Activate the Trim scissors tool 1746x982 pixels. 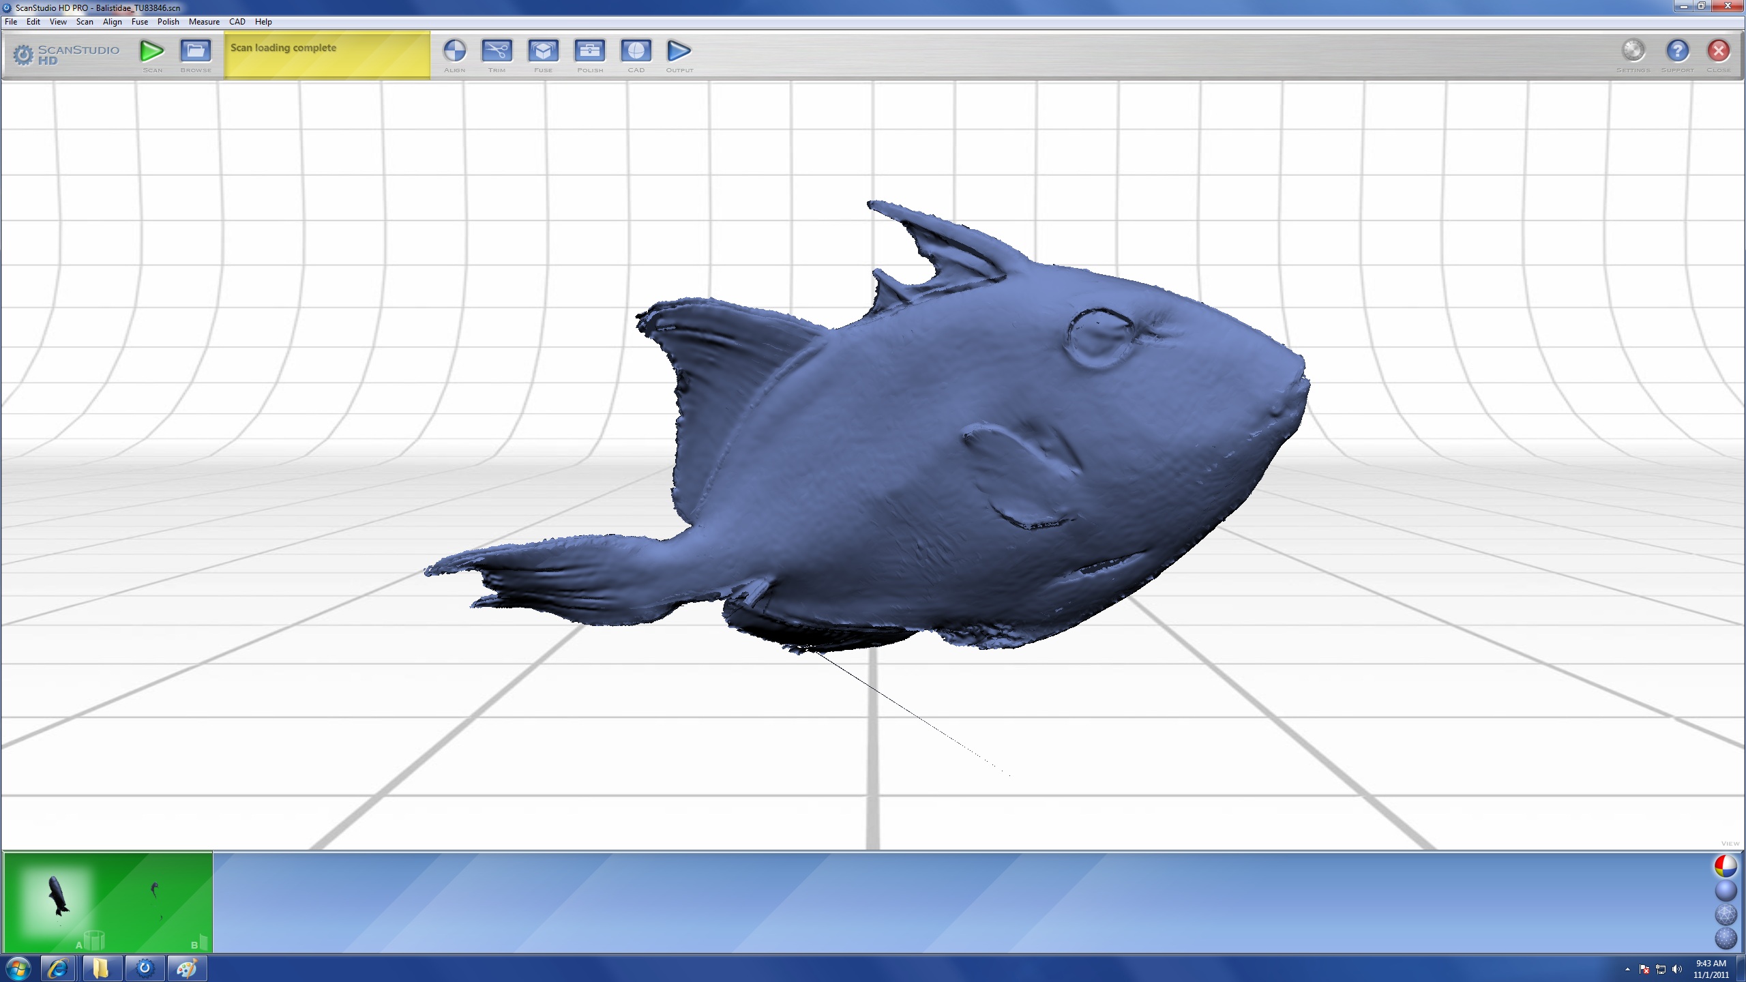point(497,51)
